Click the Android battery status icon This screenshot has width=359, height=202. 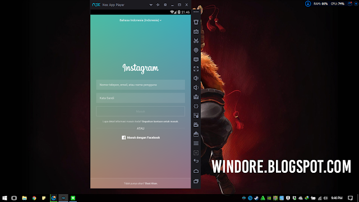[x=179, y=12]
